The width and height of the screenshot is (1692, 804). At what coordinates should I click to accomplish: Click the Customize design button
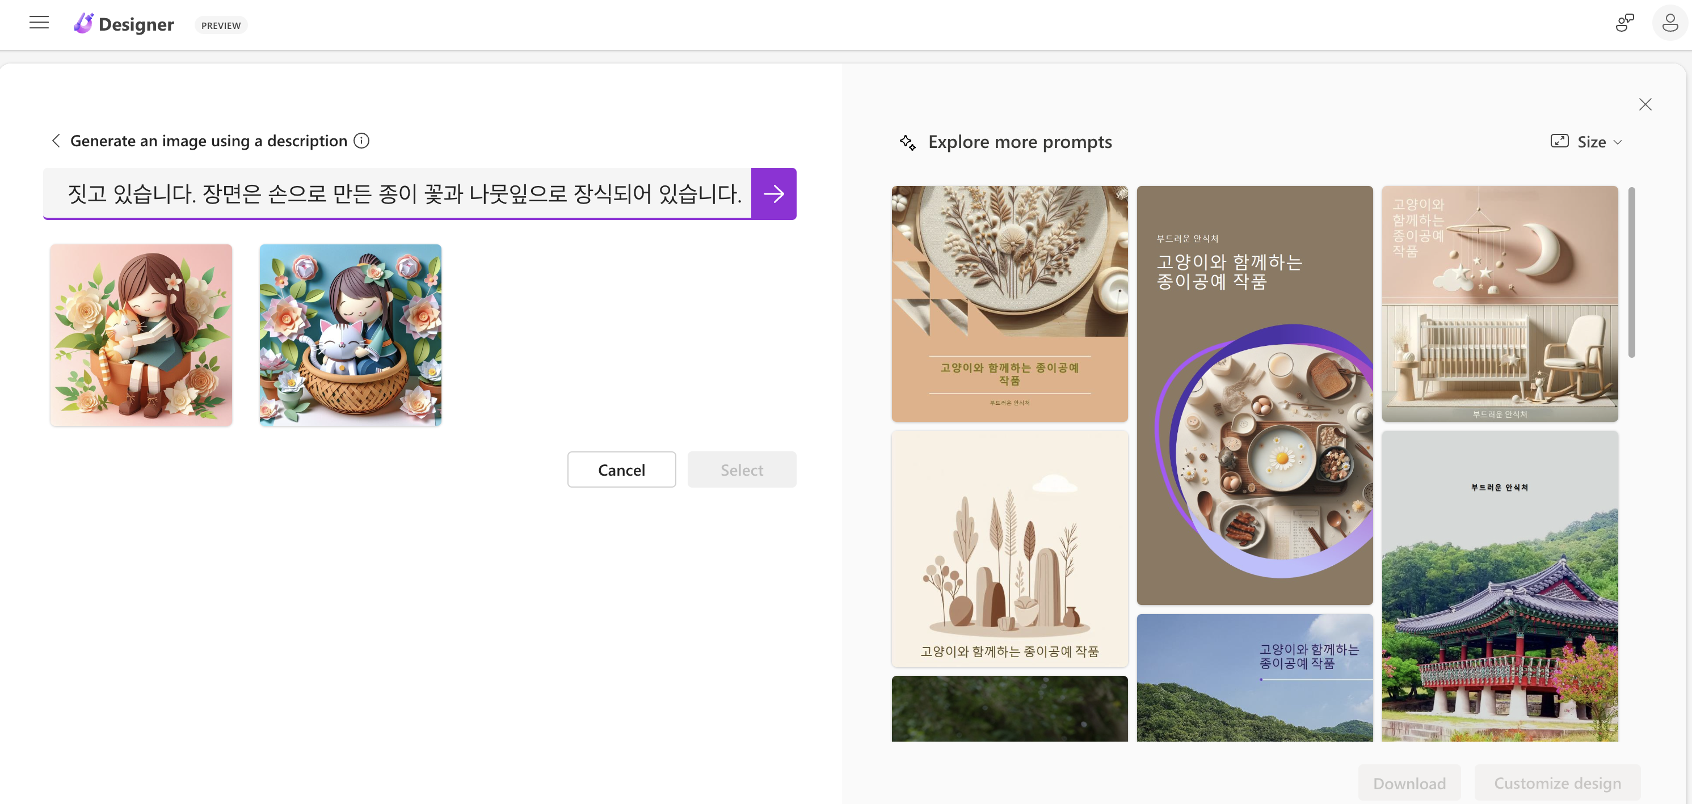click(x=1557, y=782)
